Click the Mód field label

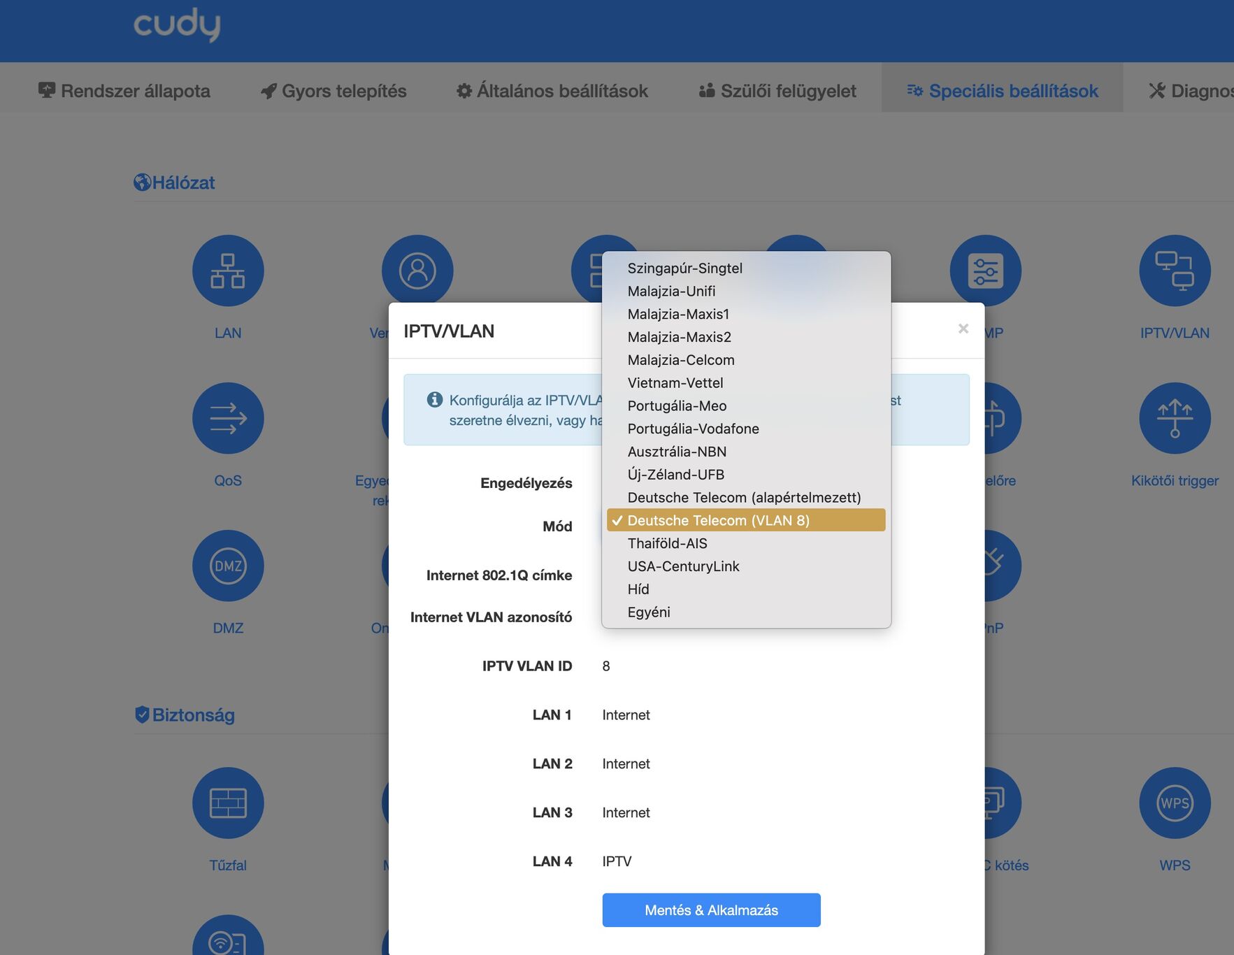(x=557, y=526)
